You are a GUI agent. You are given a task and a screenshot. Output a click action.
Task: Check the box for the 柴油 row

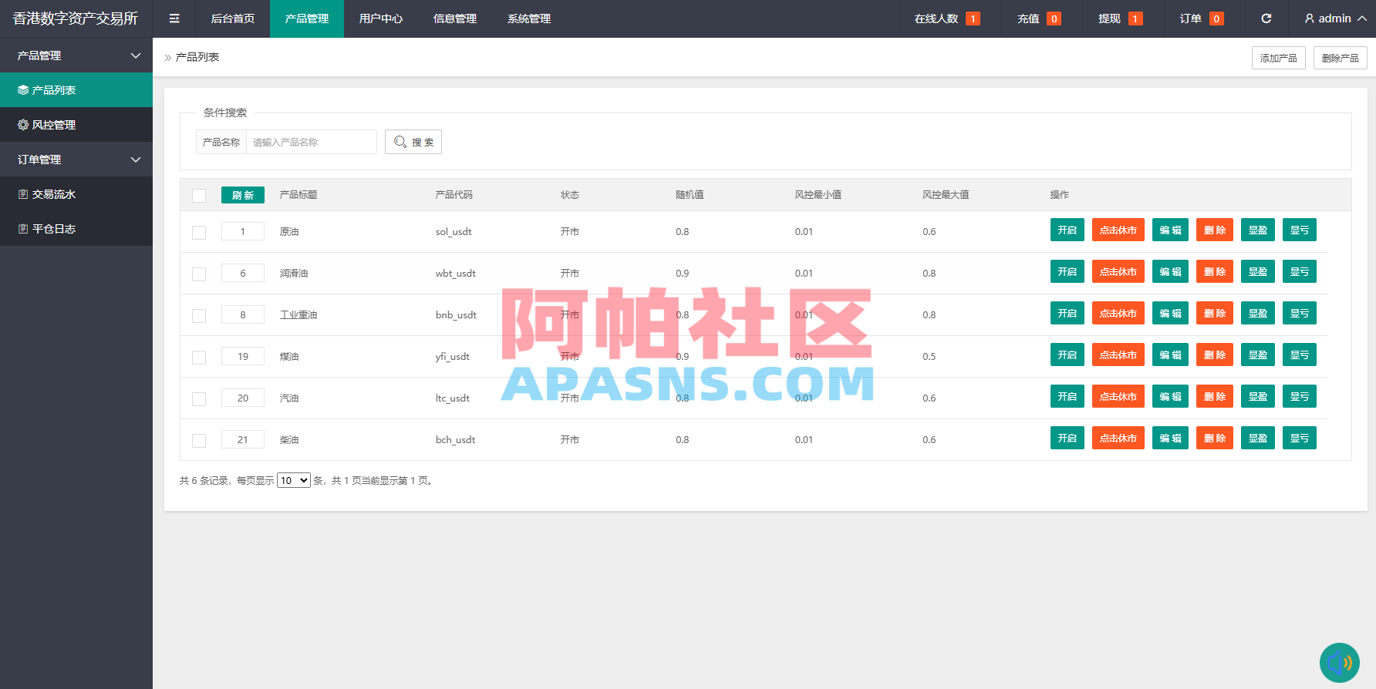tap(199, 441)
